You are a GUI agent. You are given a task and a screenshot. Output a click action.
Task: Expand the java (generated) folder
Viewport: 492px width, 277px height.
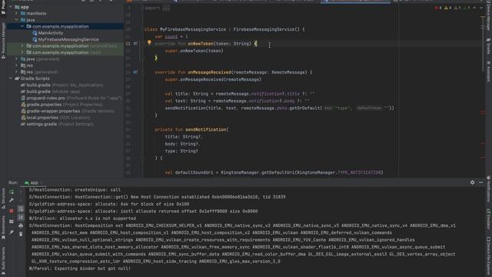tap(16, 59)
